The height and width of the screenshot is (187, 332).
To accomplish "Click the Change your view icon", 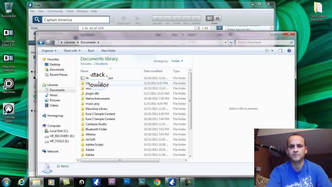I will [267, 51].
